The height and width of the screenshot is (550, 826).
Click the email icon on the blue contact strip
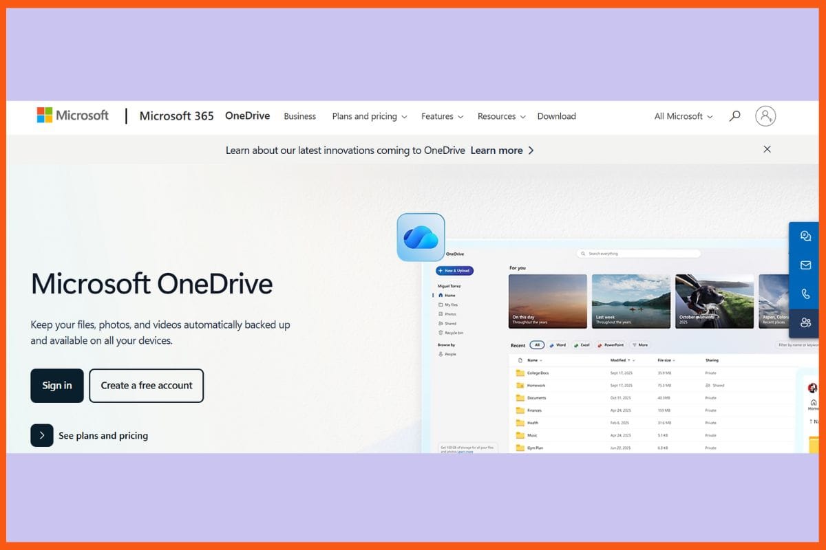[805, 265]
